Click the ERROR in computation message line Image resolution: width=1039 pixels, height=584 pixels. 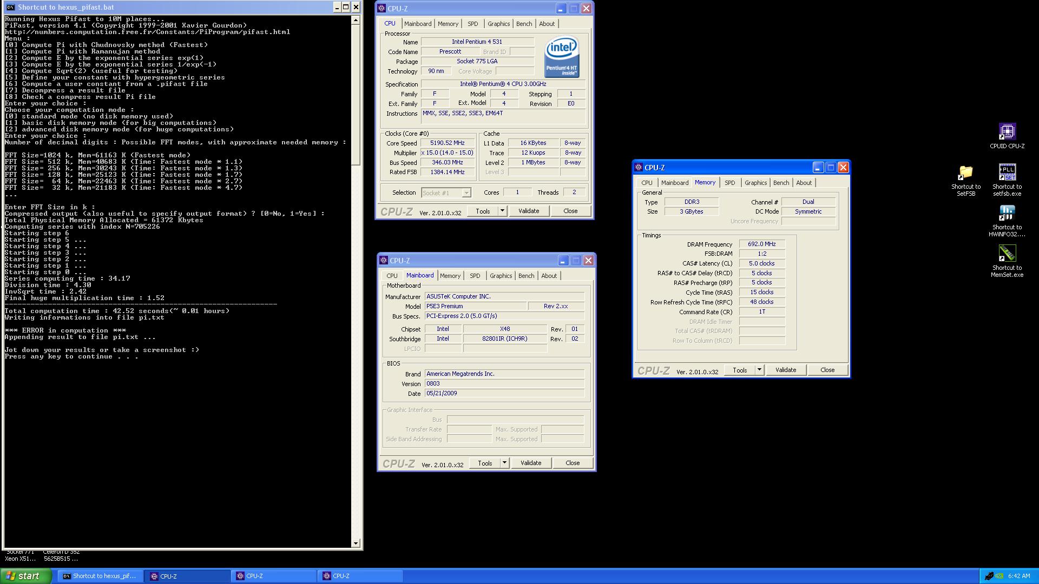[x=65, y=330]
